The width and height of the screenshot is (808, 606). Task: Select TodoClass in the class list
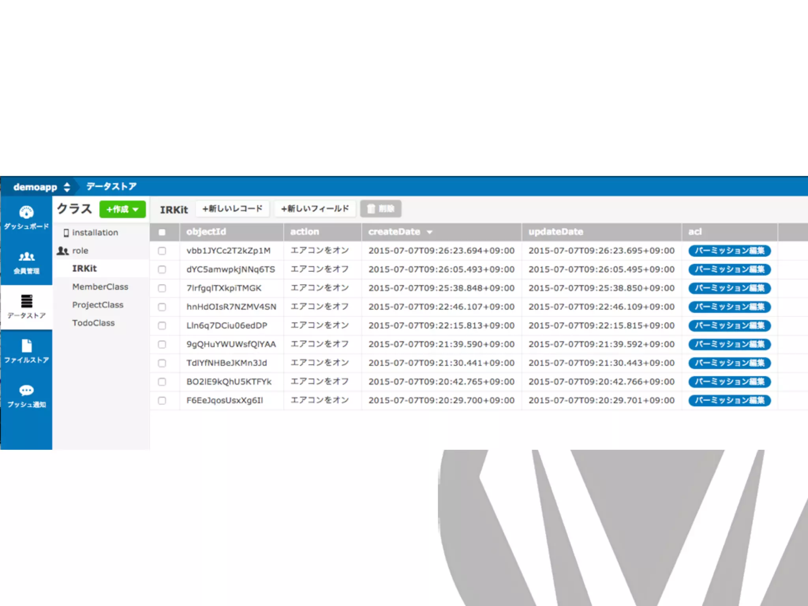(x=94, y=323)
